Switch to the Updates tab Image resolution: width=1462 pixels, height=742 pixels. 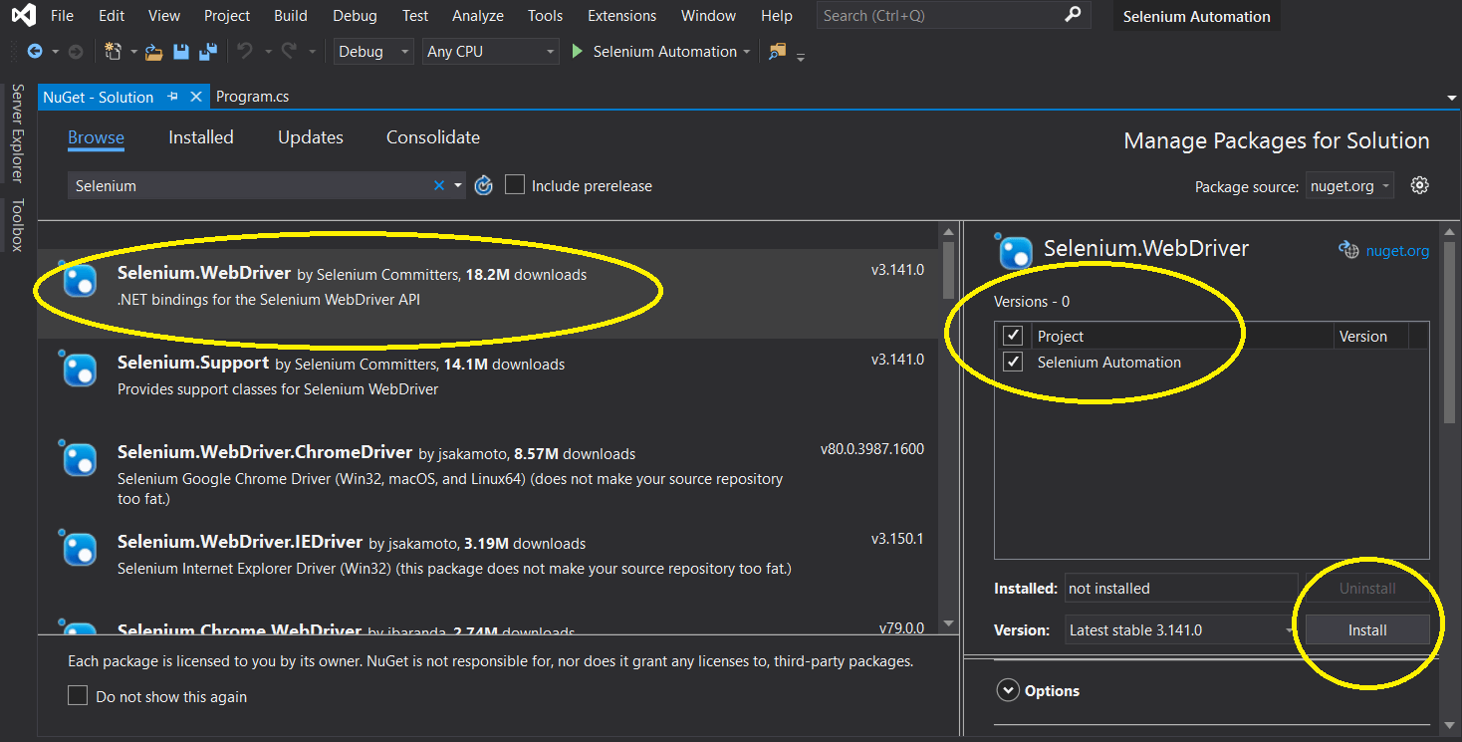tap(311, 137)
